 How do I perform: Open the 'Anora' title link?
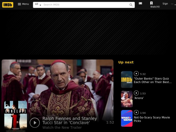click(x=139, y=98)
